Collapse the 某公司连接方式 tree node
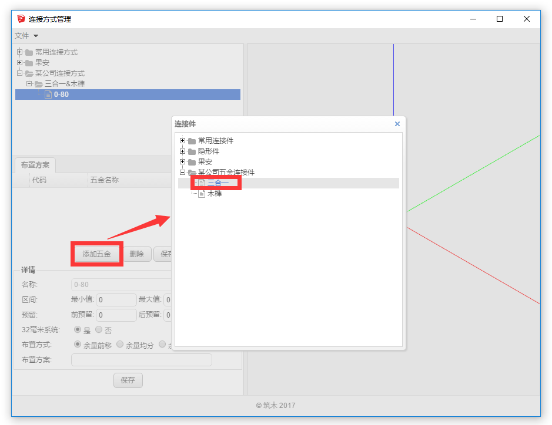552x425 pixels. pyautogui.click(x=19, y=73)
